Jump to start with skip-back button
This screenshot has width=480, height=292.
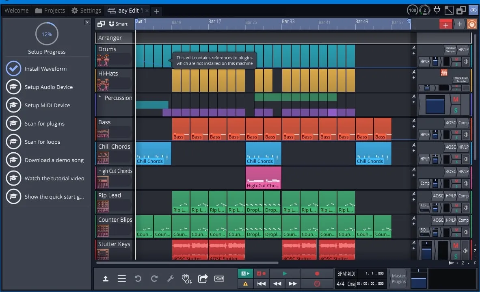pyautogui.click(x=261, y=284)
